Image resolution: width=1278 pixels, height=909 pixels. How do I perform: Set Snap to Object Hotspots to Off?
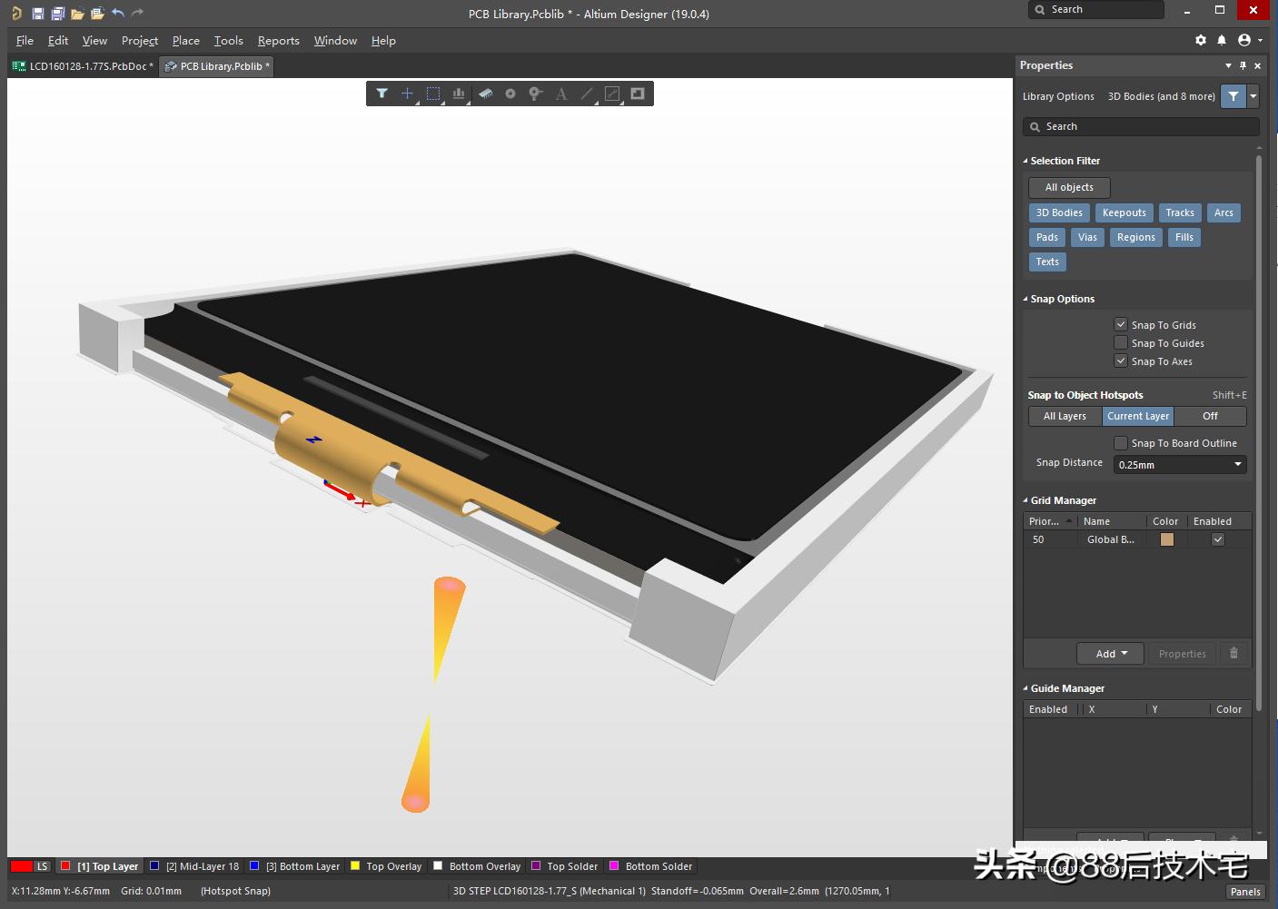point(1210,416)
